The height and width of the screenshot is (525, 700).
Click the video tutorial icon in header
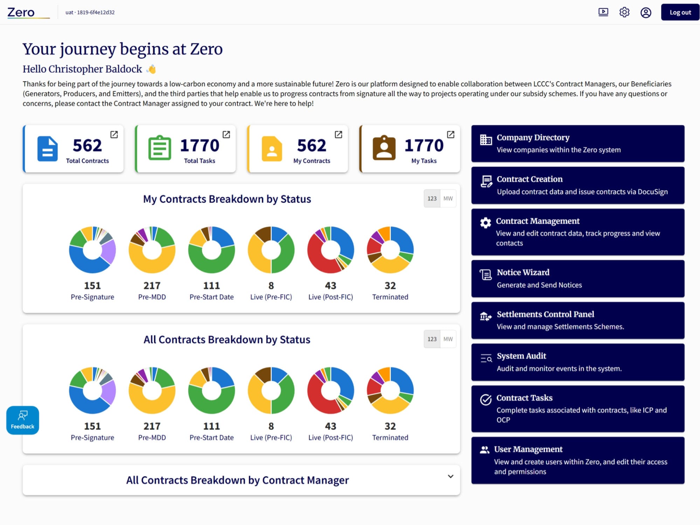click(x=603, y=13)
